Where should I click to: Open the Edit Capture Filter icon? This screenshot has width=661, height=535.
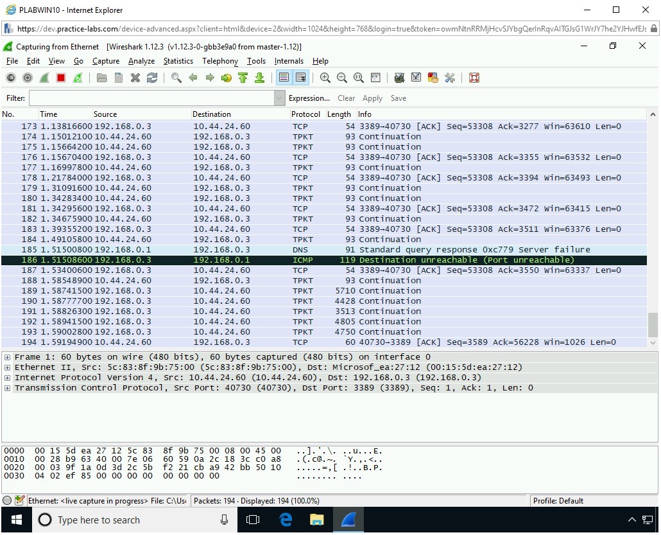(399, 78)
